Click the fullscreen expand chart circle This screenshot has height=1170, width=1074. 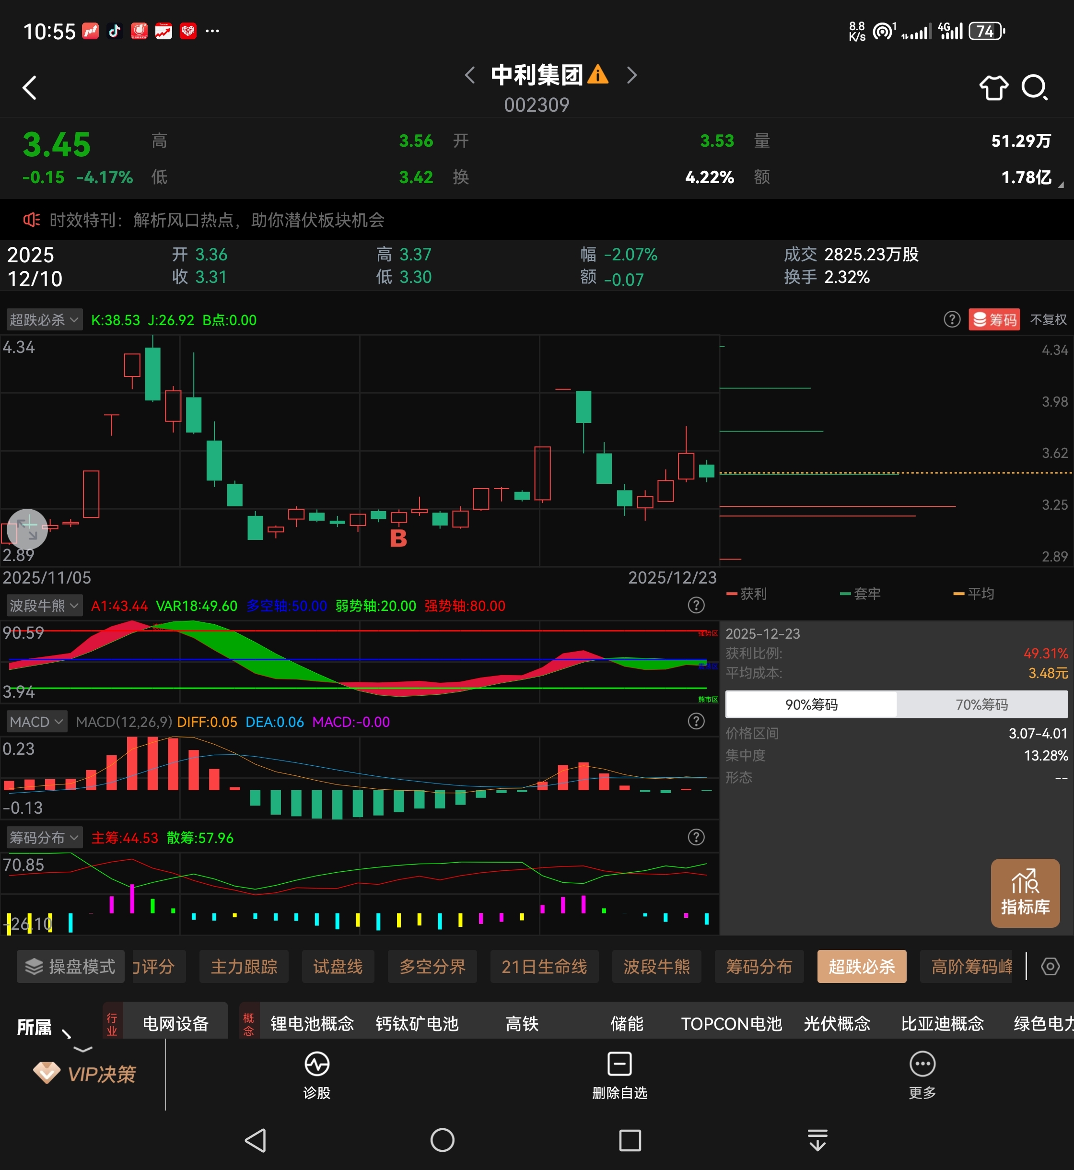point(27,529)
